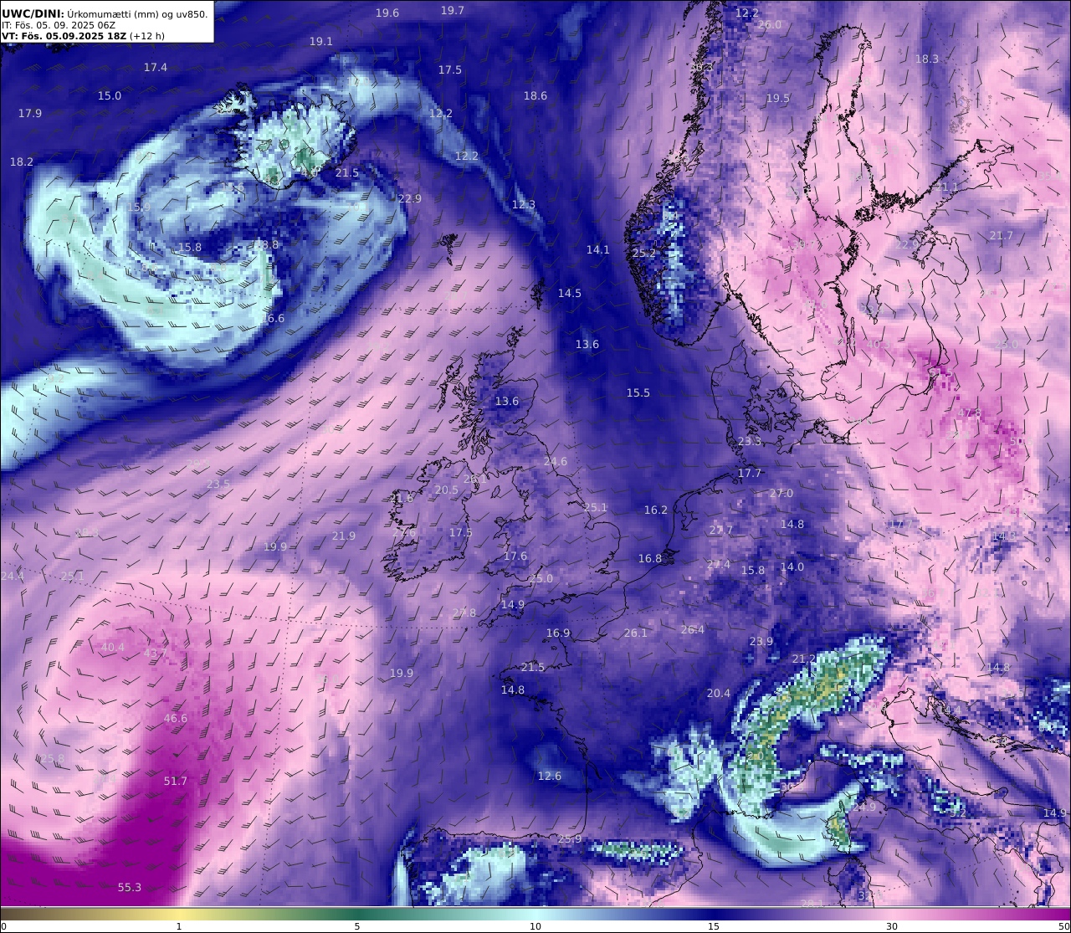Click the 25.2 value over southern Norway
Screen dimensions: 1071x933
(x=643, y=254)
